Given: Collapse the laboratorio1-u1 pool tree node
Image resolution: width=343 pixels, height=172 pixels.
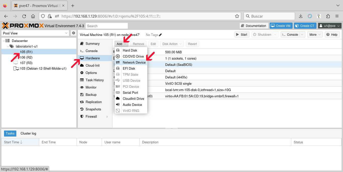Looking at the screenshot, I should pyautogui.click(x=8, y=46).
